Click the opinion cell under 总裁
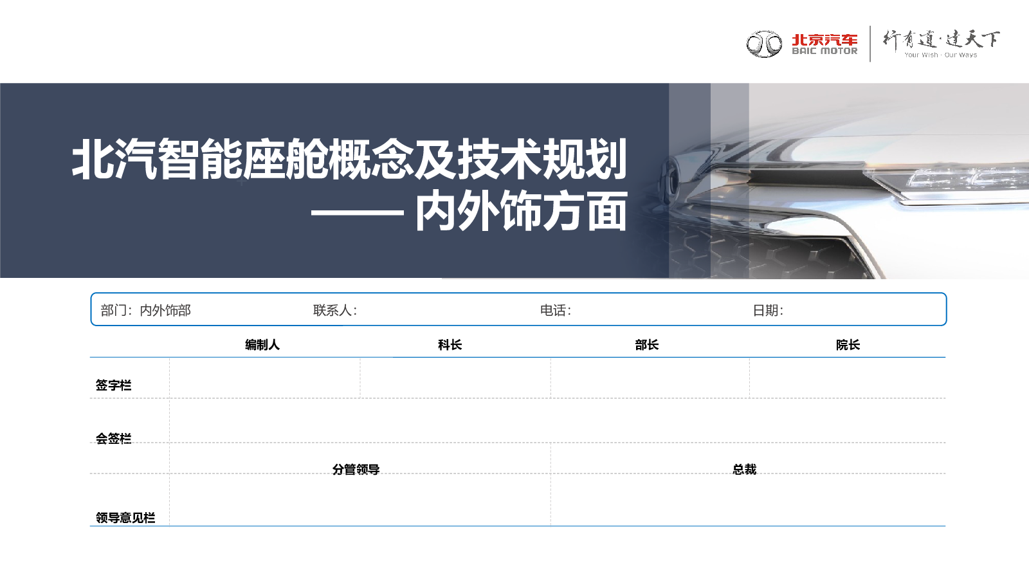 (748, 500)
